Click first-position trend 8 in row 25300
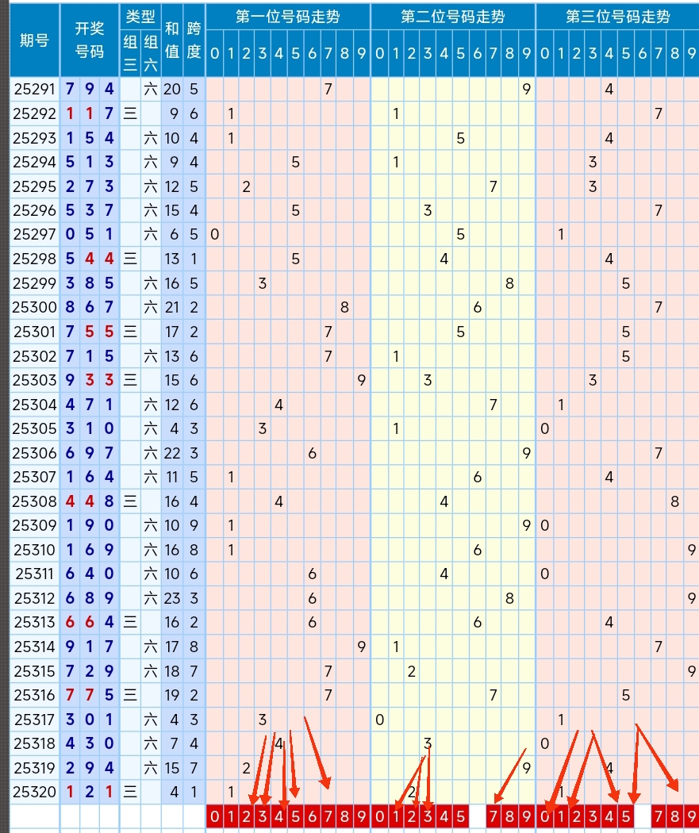699x833 pixels. pos(344,307)
